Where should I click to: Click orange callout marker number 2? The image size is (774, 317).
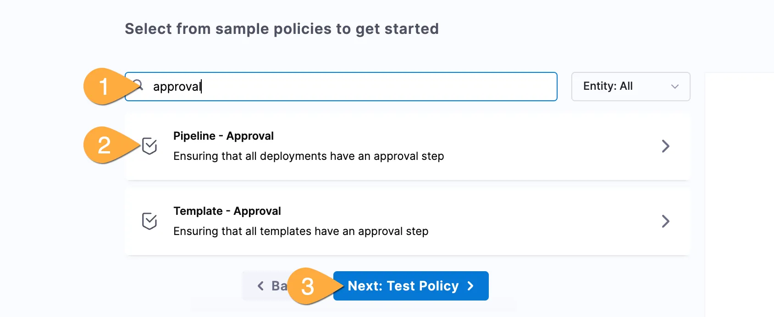[x=105, y=145]
